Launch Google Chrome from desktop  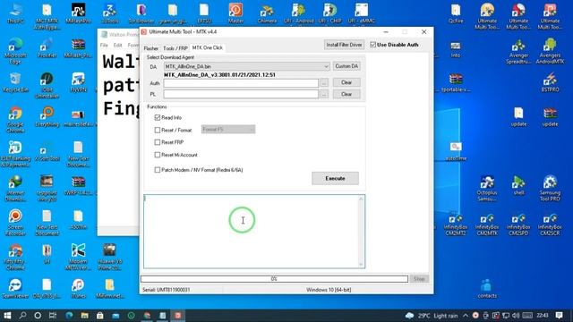tap(15, 119)
